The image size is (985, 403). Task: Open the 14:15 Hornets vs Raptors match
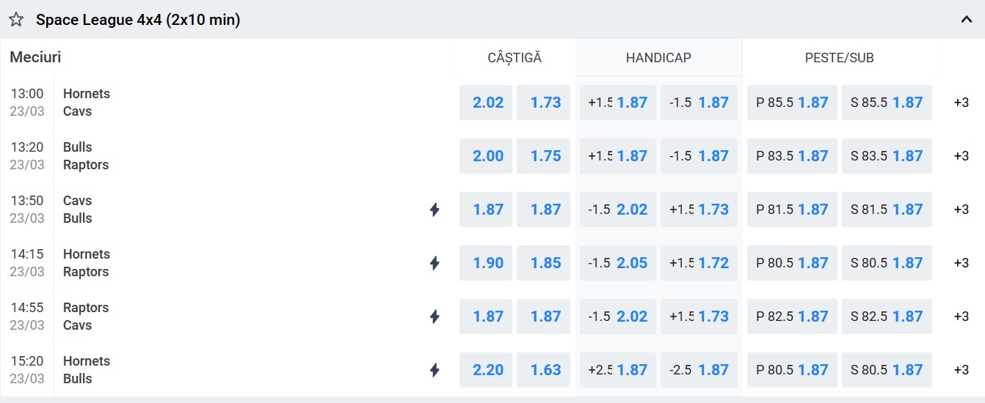point(87,263)
